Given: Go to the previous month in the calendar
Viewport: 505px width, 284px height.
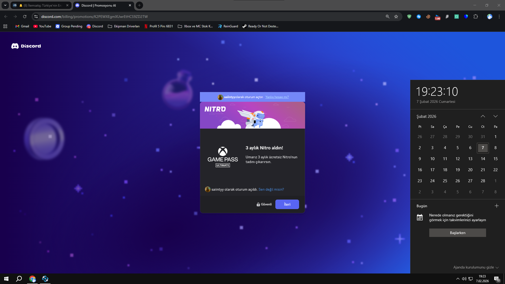Looking at the screenshot, I should [483, 116].
